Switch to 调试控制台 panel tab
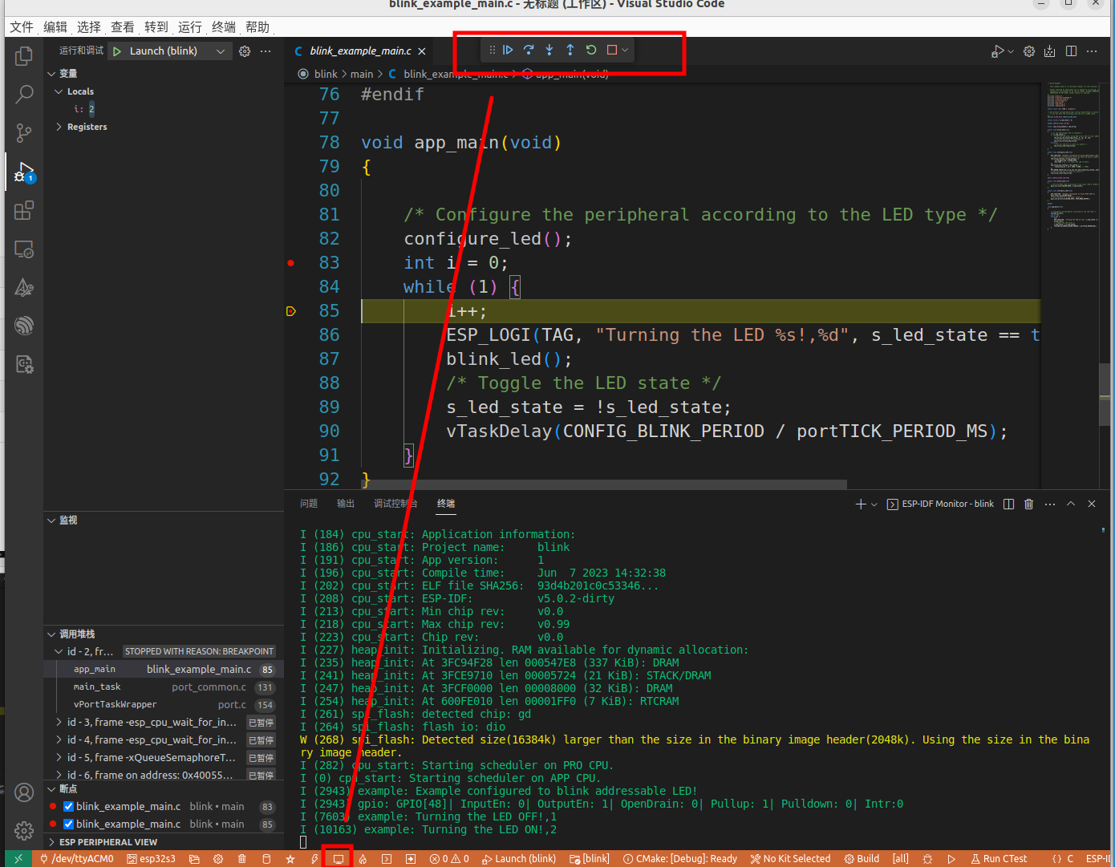The image size is (1115, 867). (395, 504)
